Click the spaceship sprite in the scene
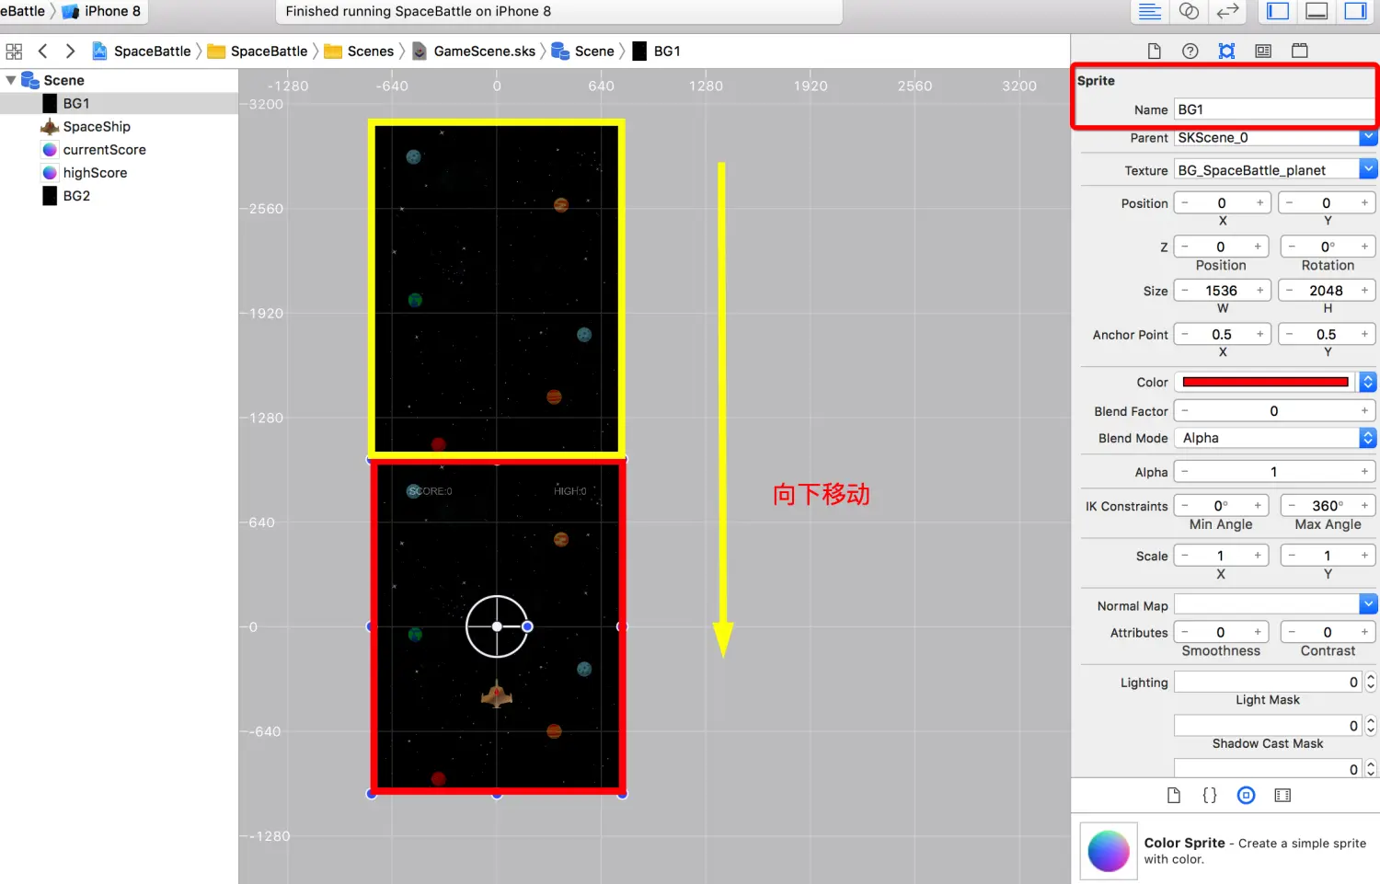The height and width of the screenshot is (884, 1380). (x=497, y=695)
